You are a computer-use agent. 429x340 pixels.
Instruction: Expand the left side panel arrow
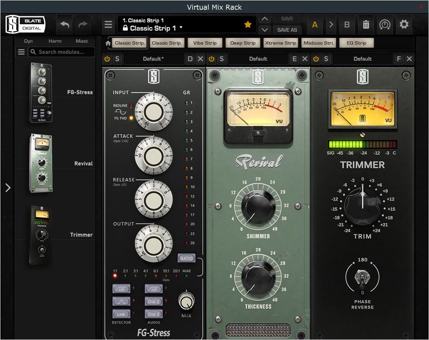pyautogui.click(x=8, y=188)
